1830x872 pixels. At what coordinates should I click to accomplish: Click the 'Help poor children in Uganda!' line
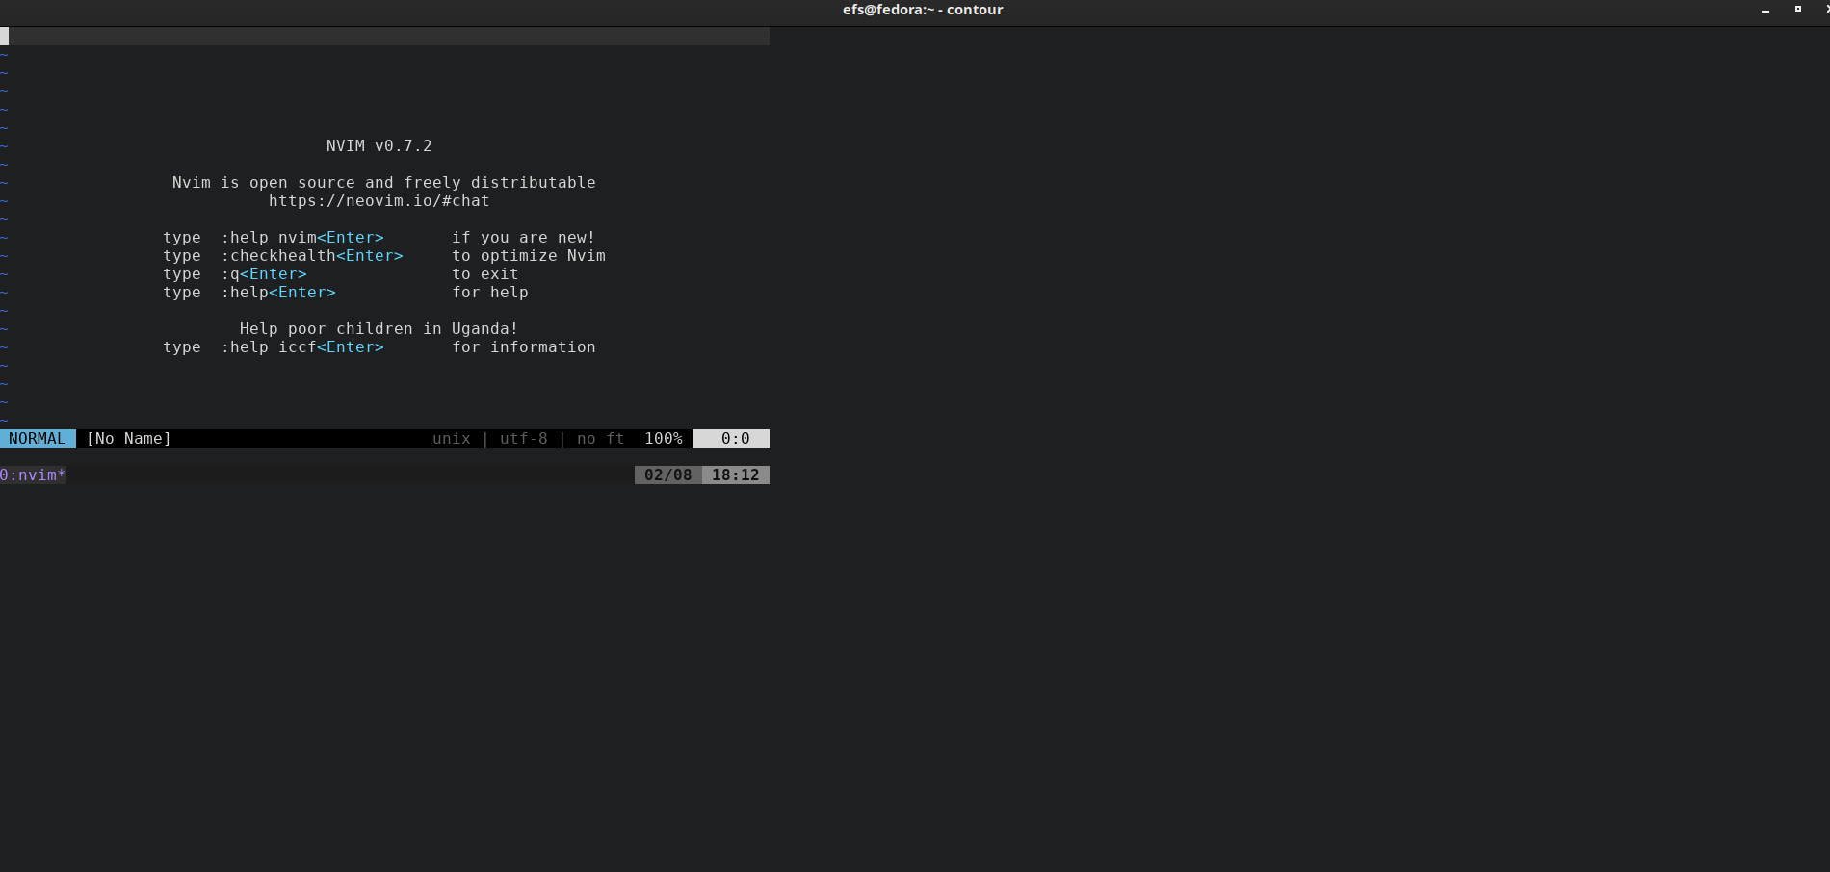click(379, 328)
